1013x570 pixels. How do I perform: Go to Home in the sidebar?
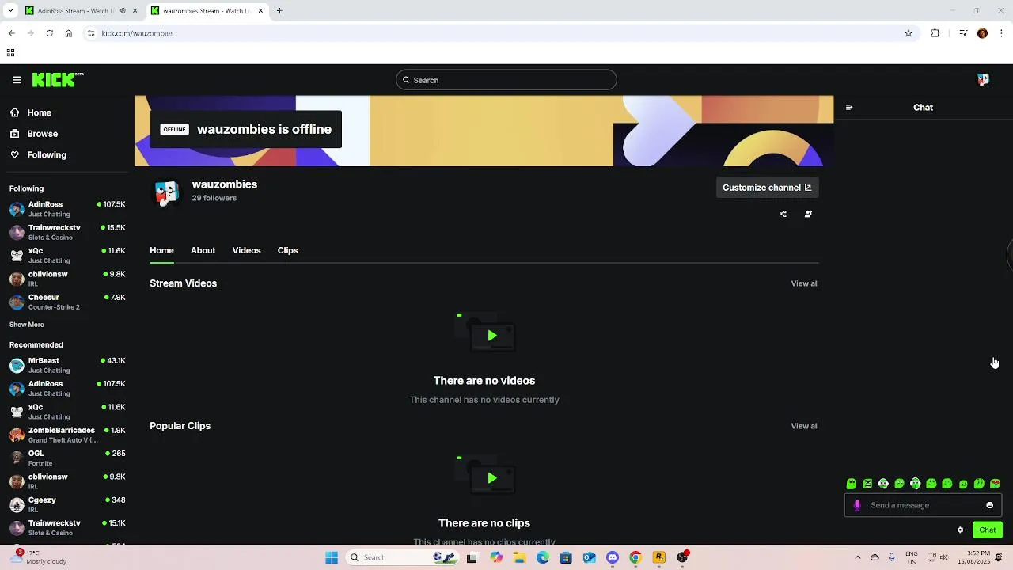click(31, 112)
